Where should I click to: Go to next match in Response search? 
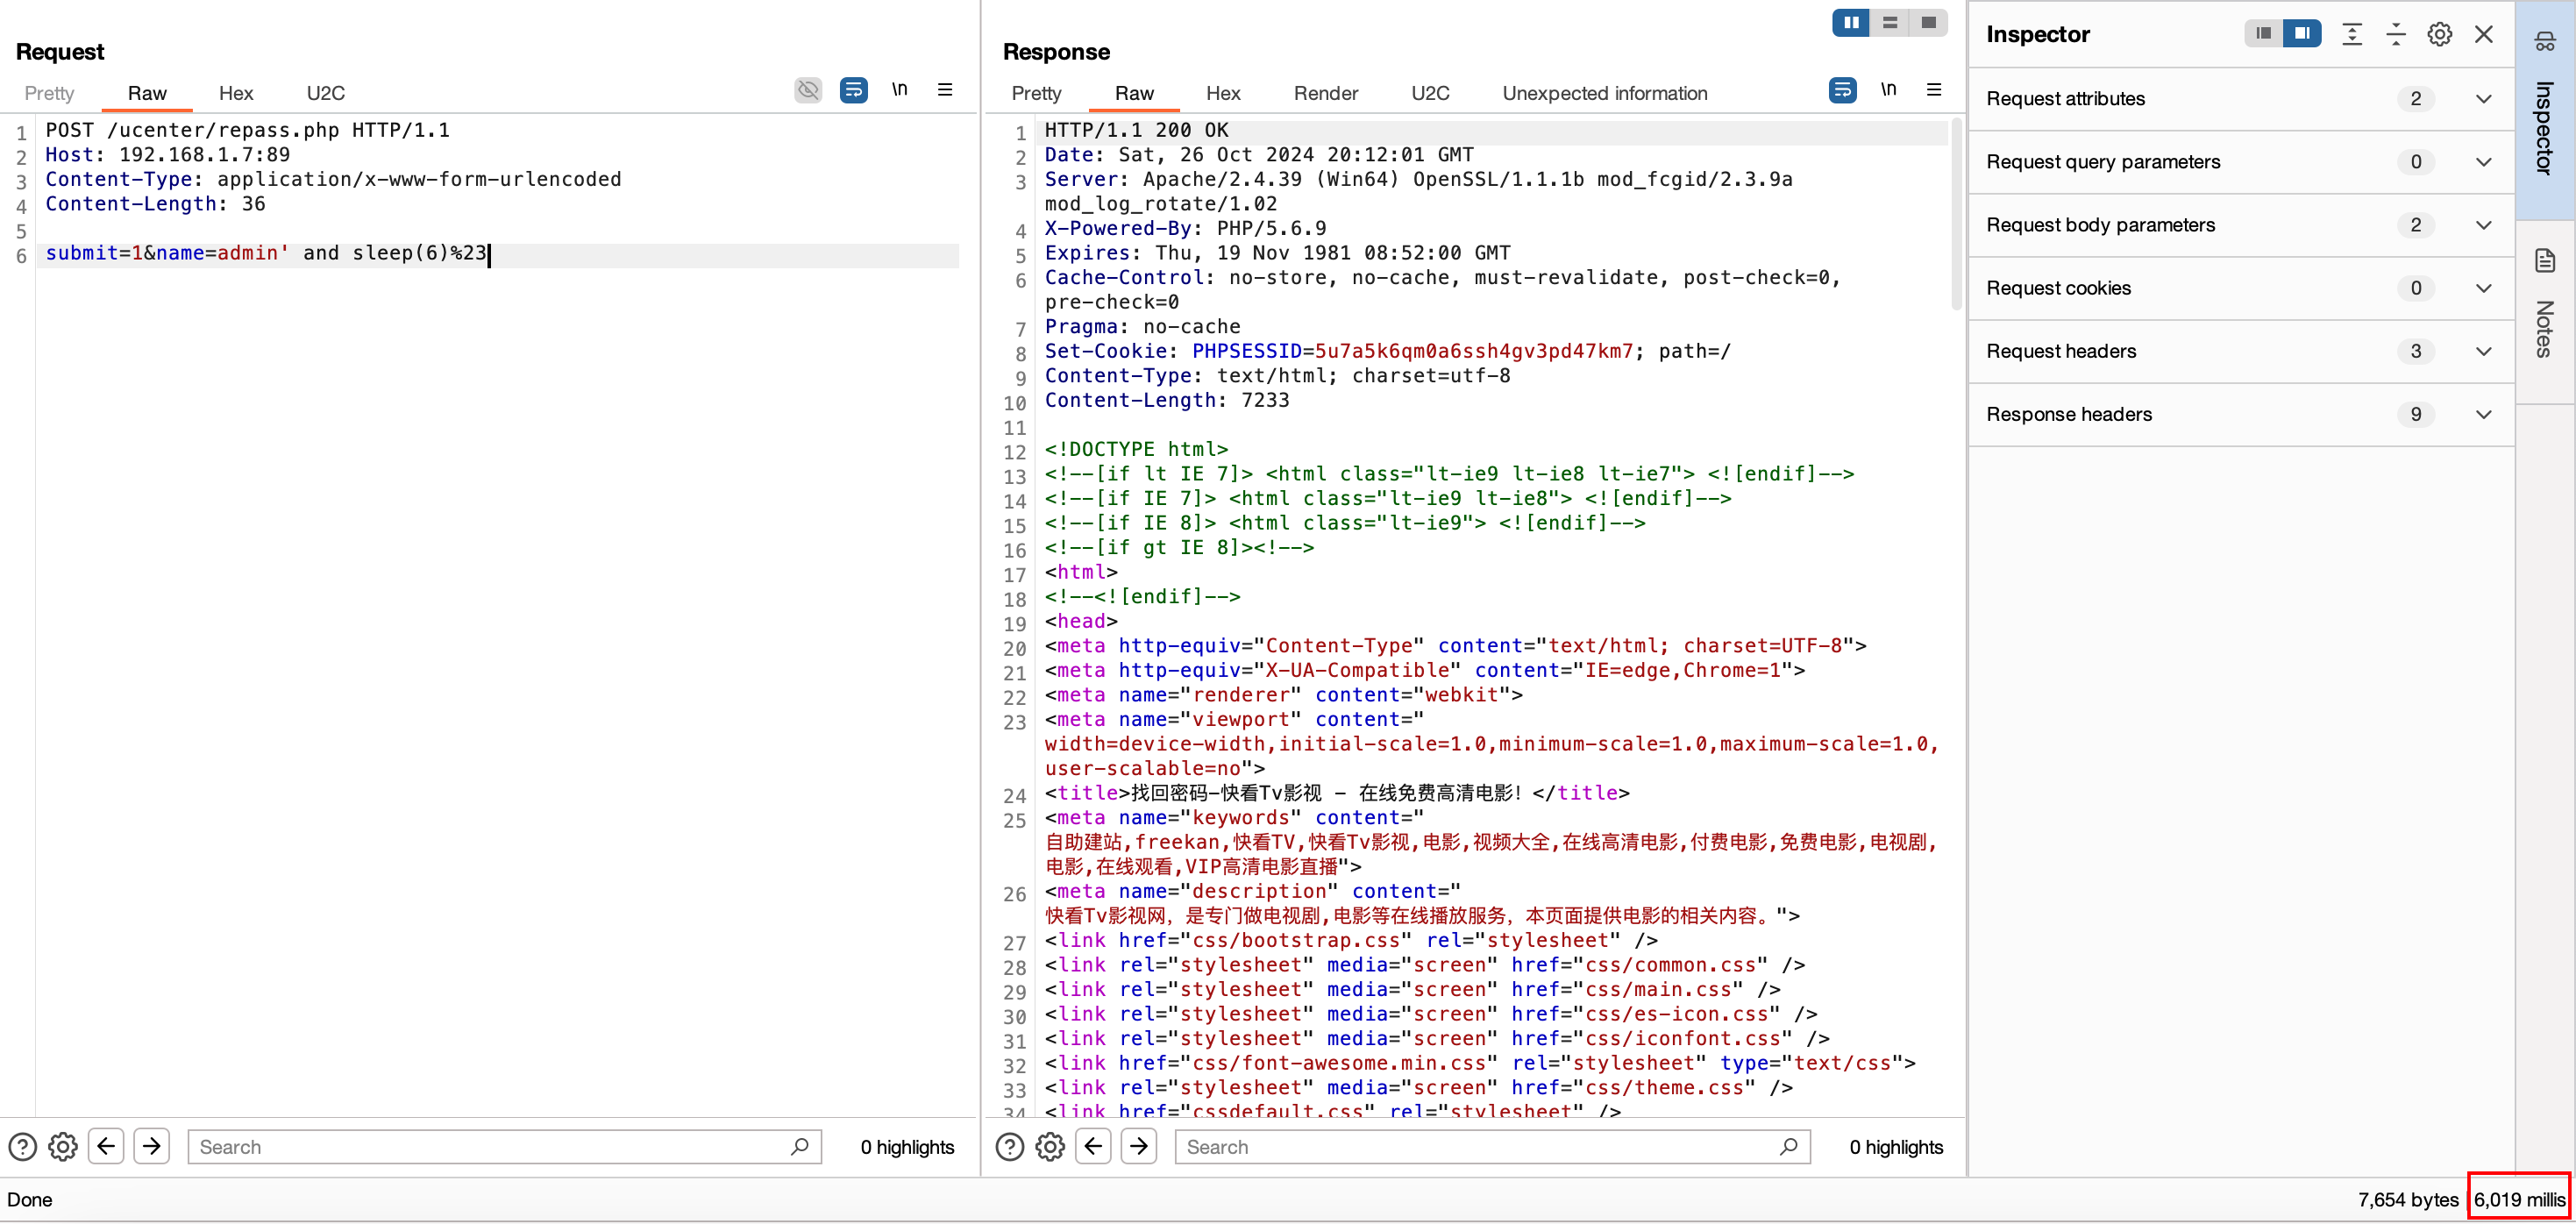pyautogui.click(x=1138, y=1146)
